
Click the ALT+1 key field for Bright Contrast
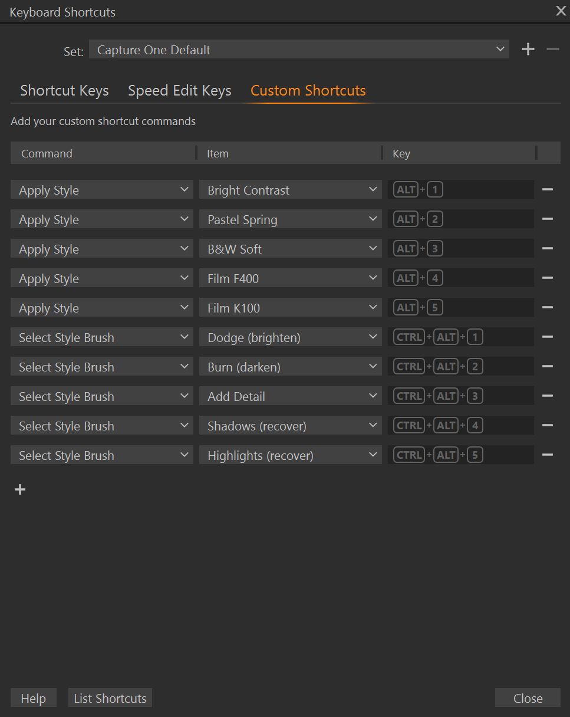460,190
